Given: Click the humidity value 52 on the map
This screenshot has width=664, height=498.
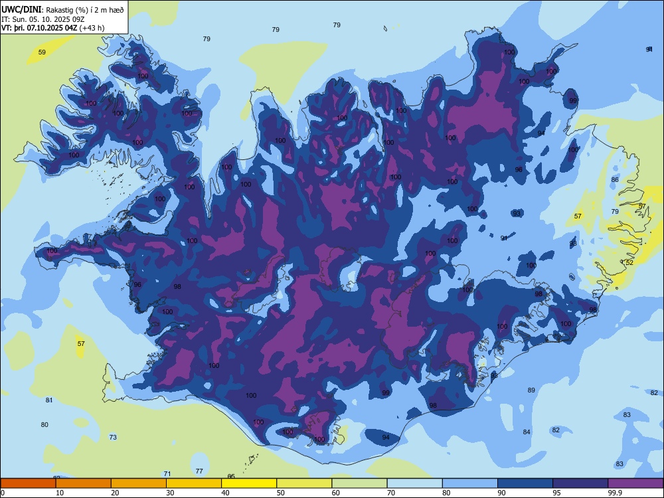Looking at the screenshot, I should pos(629,262).
